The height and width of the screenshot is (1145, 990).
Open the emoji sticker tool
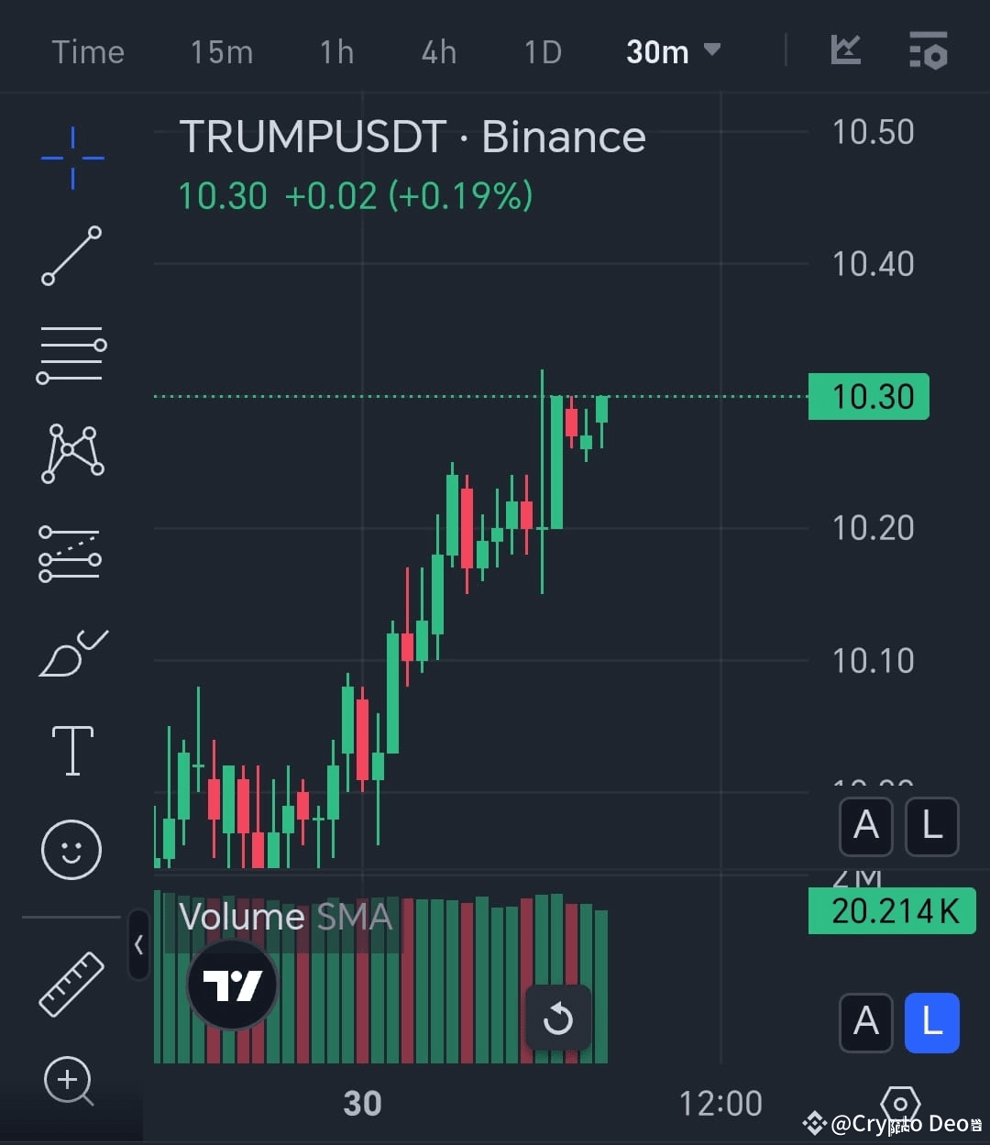[71, 849]
